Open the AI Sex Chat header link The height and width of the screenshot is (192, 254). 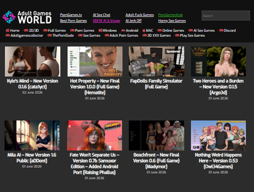coord(102,15)
